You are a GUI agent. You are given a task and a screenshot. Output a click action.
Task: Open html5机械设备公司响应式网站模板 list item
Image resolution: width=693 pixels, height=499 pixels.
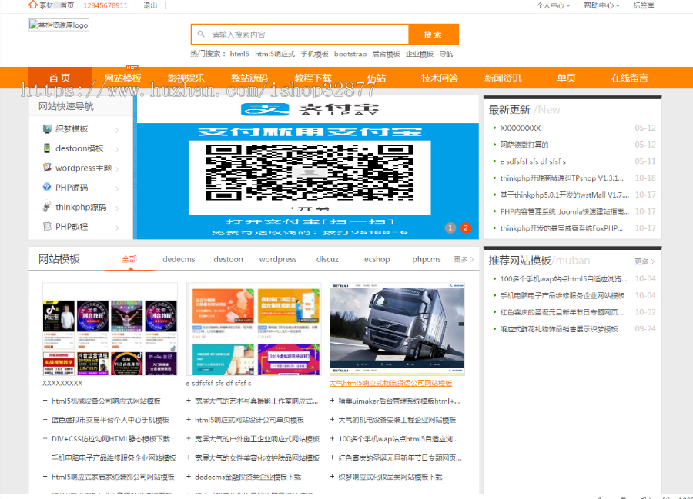[105, 401]
